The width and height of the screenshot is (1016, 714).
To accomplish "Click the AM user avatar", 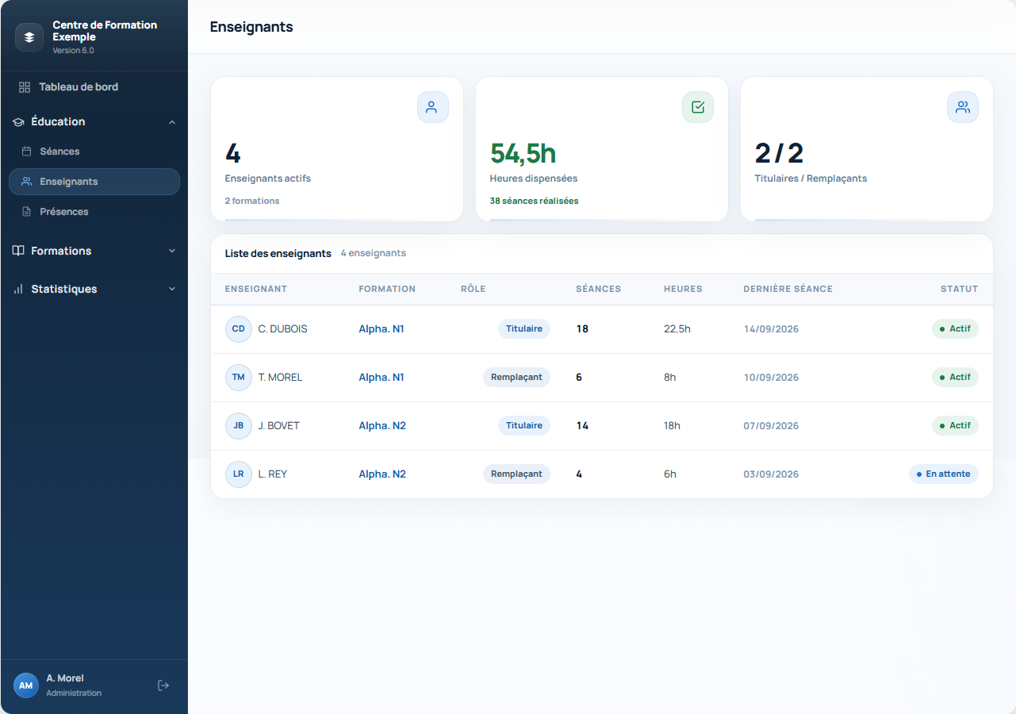I will [26, 685].
